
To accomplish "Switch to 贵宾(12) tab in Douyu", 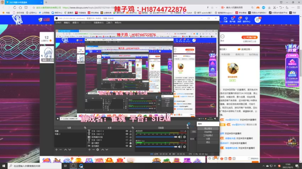I will pos(240,54).
